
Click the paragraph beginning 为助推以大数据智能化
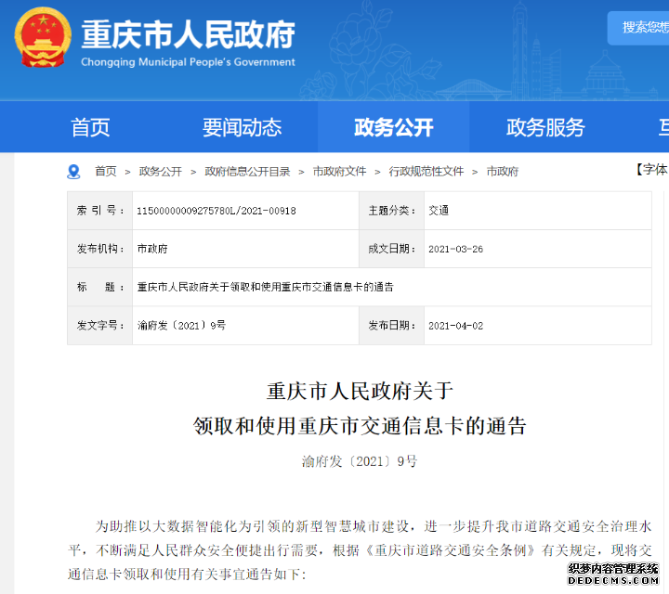pyautogui.click(x=360, y=550)
